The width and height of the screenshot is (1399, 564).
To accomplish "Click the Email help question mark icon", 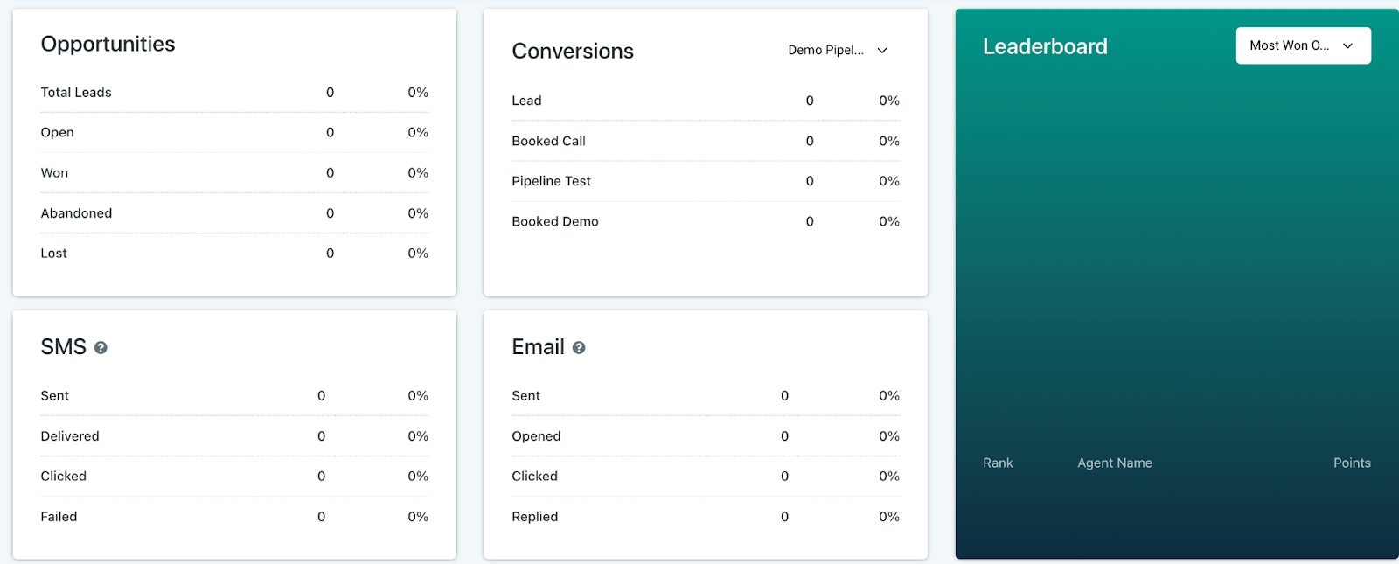I will [x=579, y=348].
